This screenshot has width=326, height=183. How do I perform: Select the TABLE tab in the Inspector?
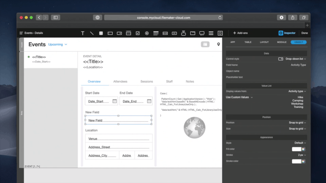248,42
